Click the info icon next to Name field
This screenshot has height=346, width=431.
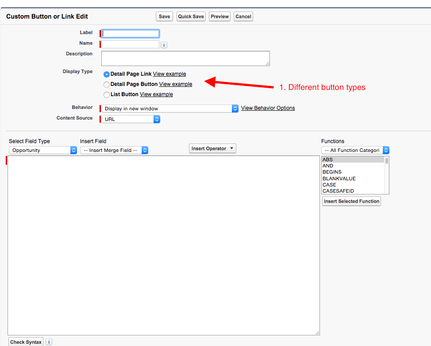pos(164,45)
